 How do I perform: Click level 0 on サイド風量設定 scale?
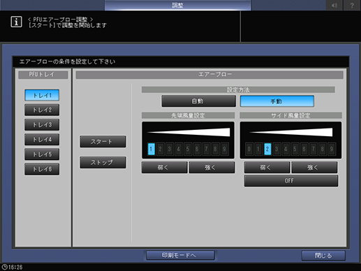pos(249,149)
